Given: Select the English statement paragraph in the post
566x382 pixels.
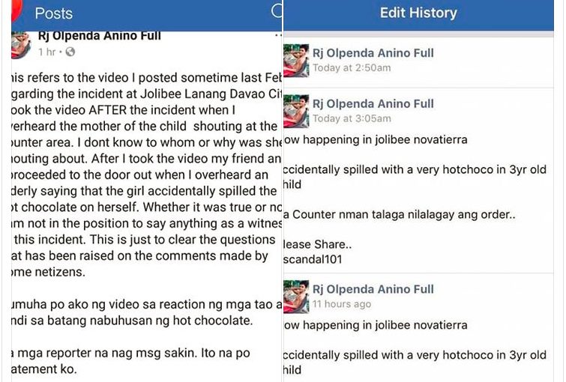Looking at the screenshot, I should [x=146, y=175].
